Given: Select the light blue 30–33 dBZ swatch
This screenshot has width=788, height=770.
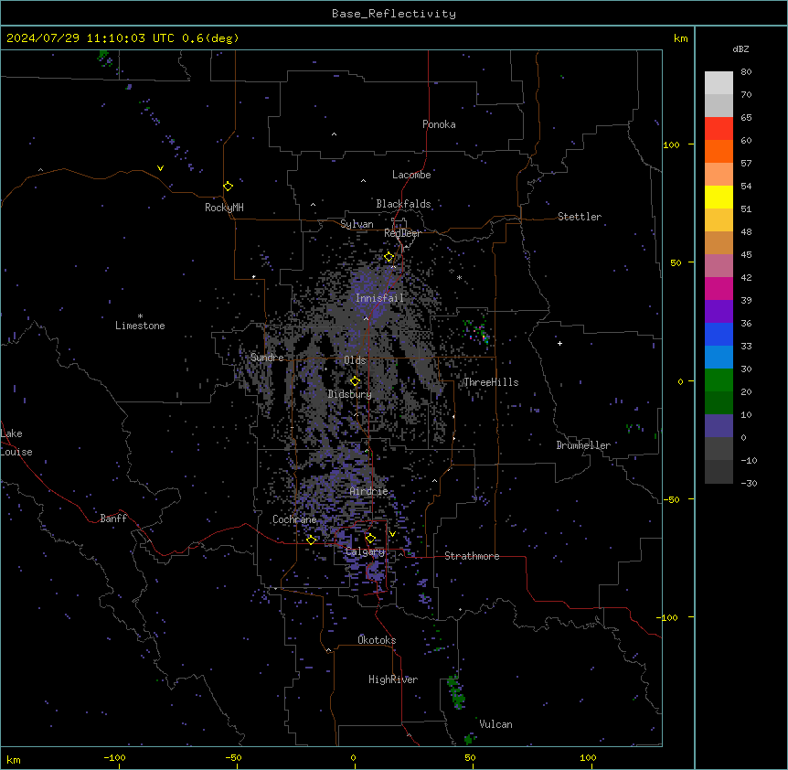Looking at the screenshot, I should pos(719,358).
